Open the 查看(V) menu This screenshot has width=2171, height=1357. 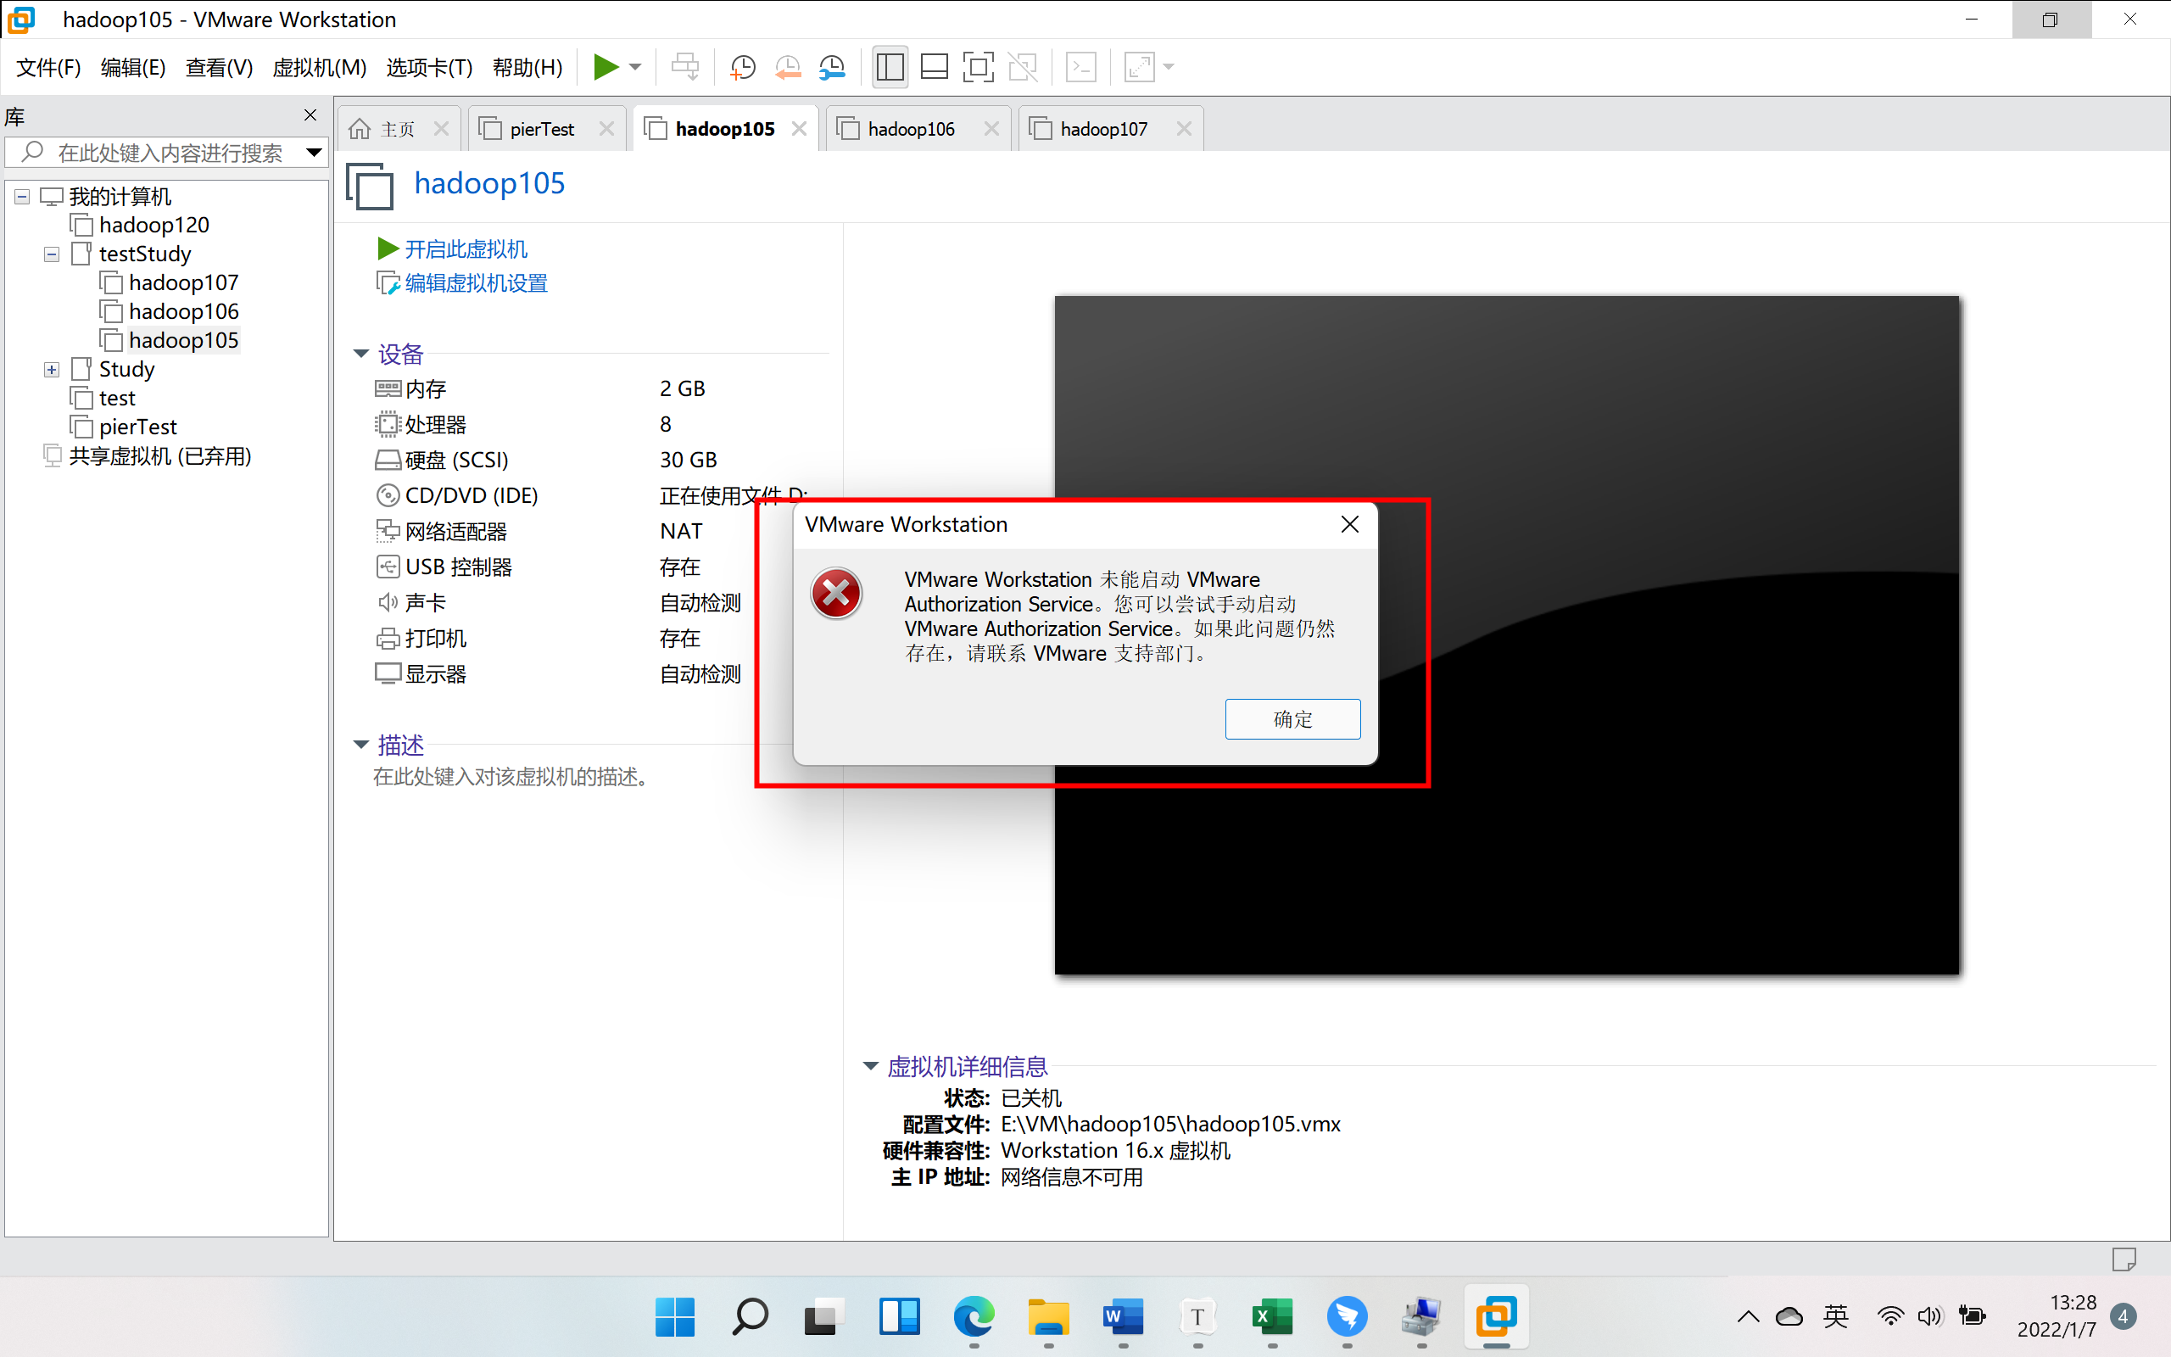tap(219, 67)
